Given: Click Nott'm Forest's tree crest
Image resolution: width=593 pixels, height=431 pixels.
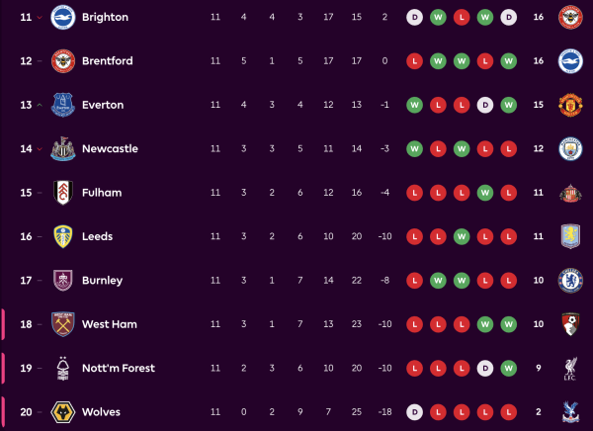Looking at the screenshot, I should click(x=63, y=368).
